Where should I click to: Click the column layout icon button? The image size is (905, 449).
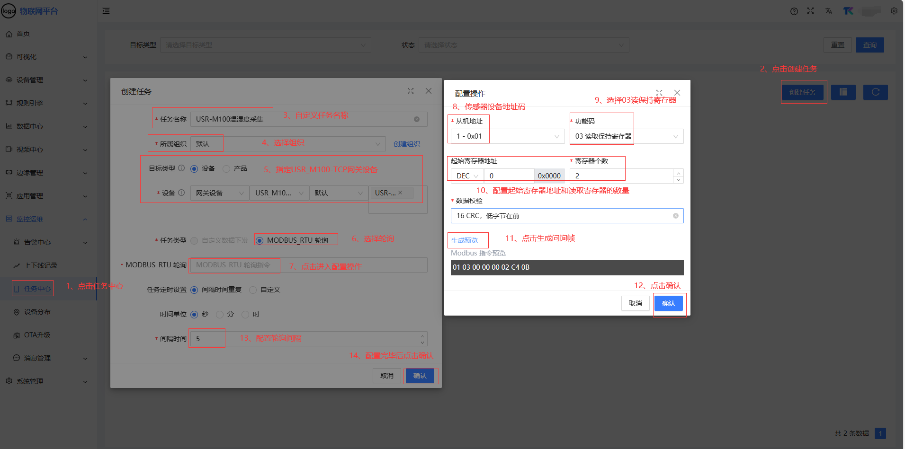(x=843, y=92)
